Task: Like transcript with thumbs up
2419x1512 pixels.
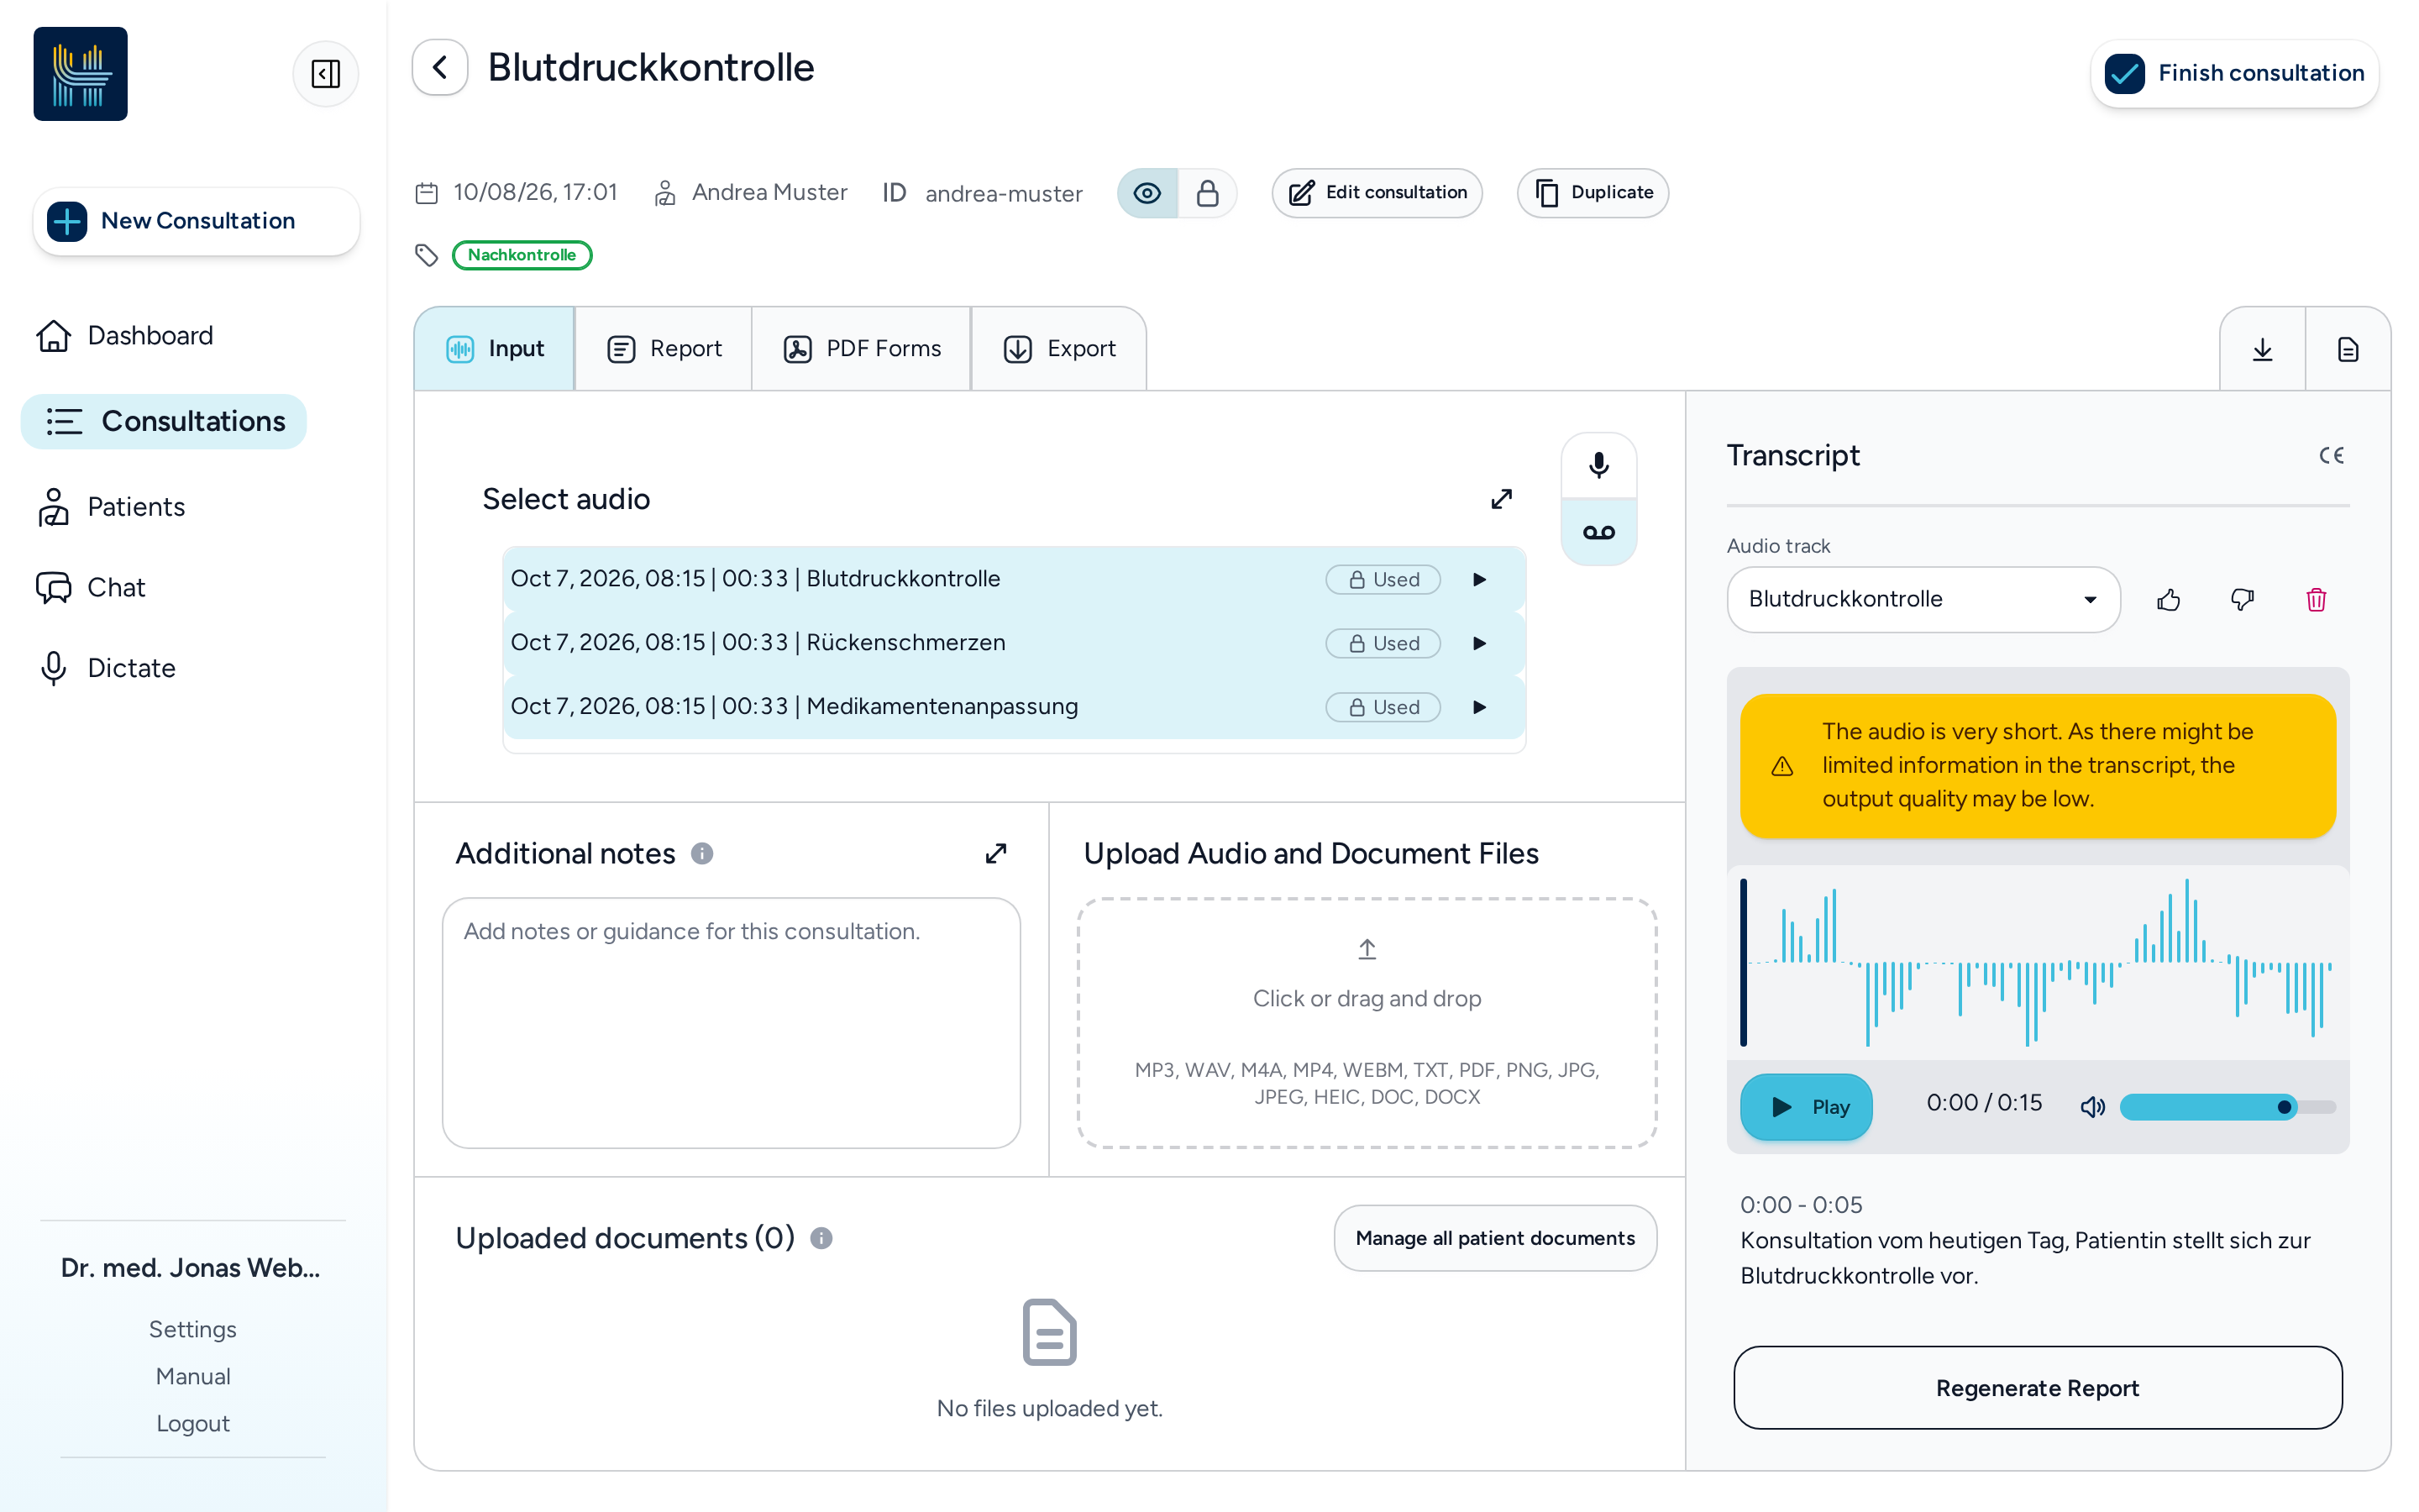Action: [2168, 600]
